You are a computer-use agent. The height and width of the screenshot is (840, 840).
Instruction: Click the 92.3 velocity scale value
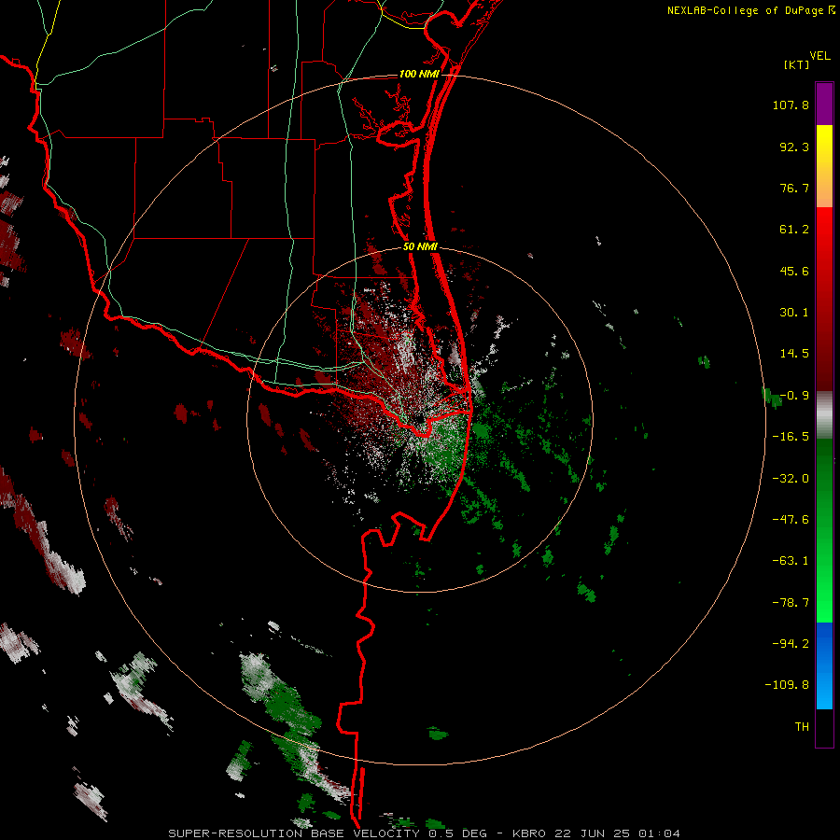[x=794, y=147]
